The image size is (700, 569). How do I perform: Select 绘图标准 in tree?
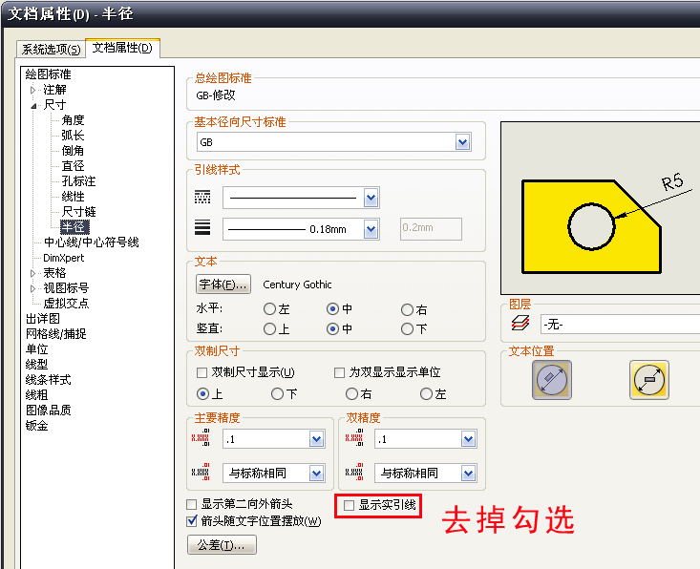pyautogui.click(x=48, y=74)
